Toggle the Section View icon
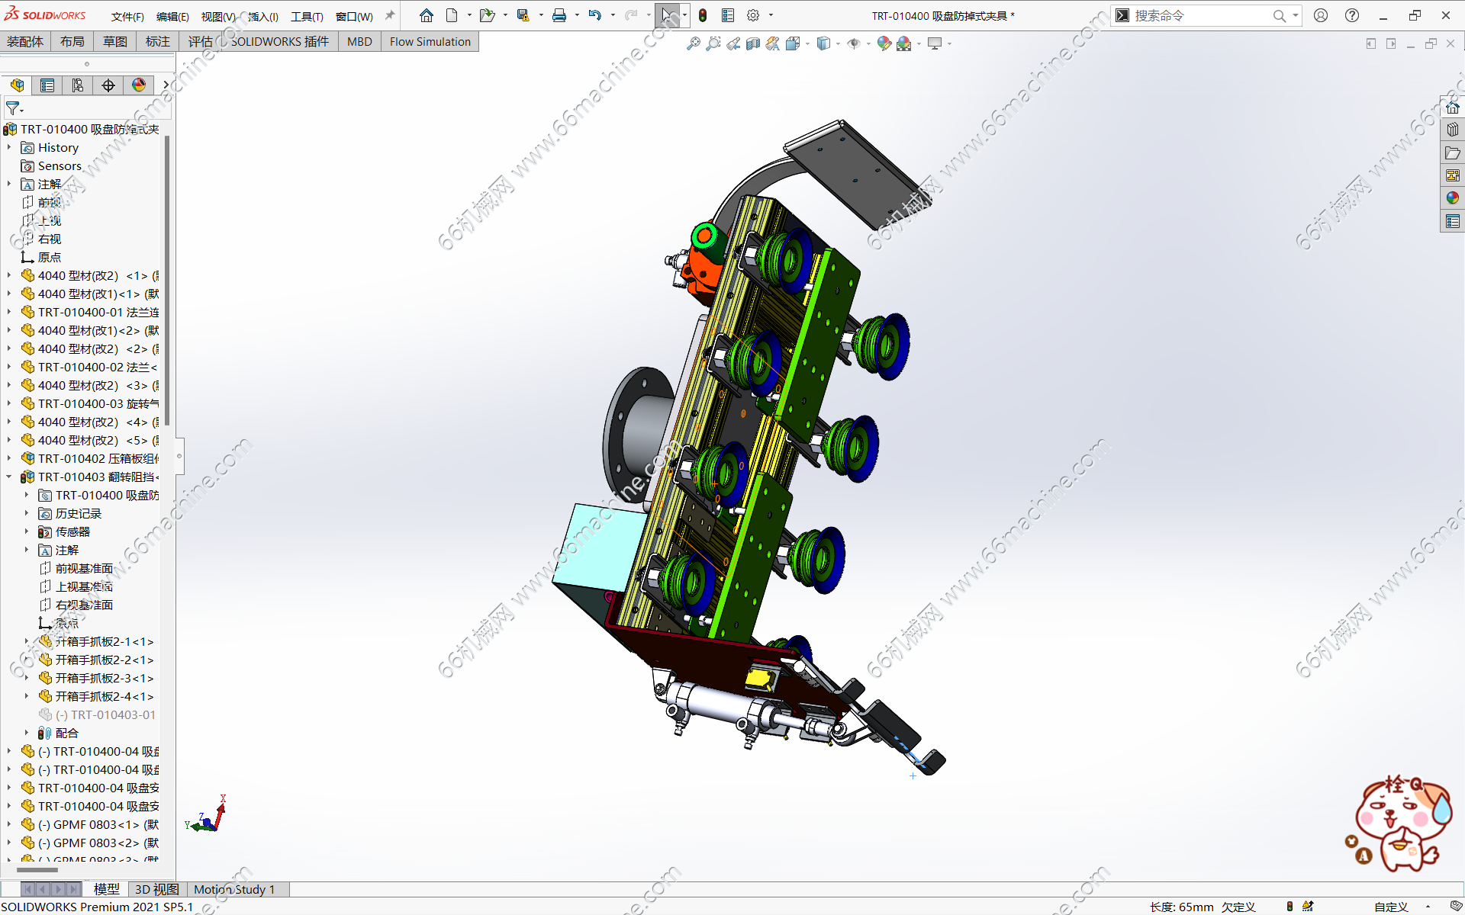The width and height of the screenshot is (1465, 915). coord(753,43)
